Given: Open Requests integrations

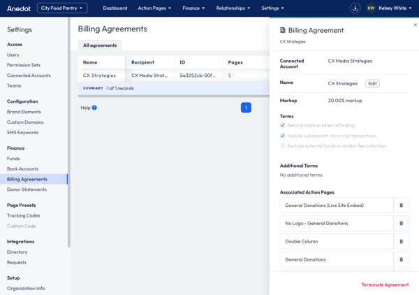Looking at the screenshot, I should [17, 262].
